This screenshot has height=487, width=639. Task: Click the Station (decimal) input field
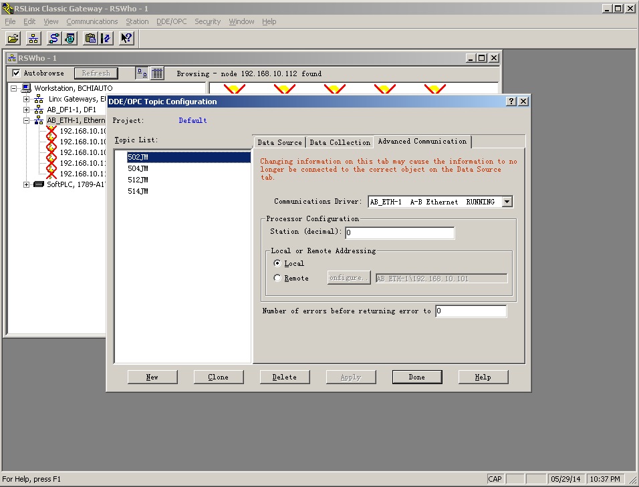tap(400, 232)
